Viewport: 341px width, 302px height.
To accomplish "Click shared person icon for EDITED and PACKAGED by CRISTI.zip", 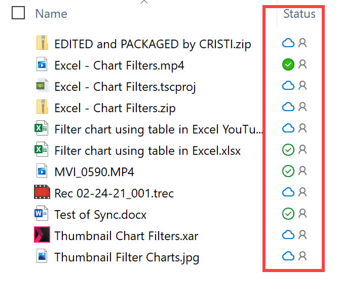I will tap(302, 43).
